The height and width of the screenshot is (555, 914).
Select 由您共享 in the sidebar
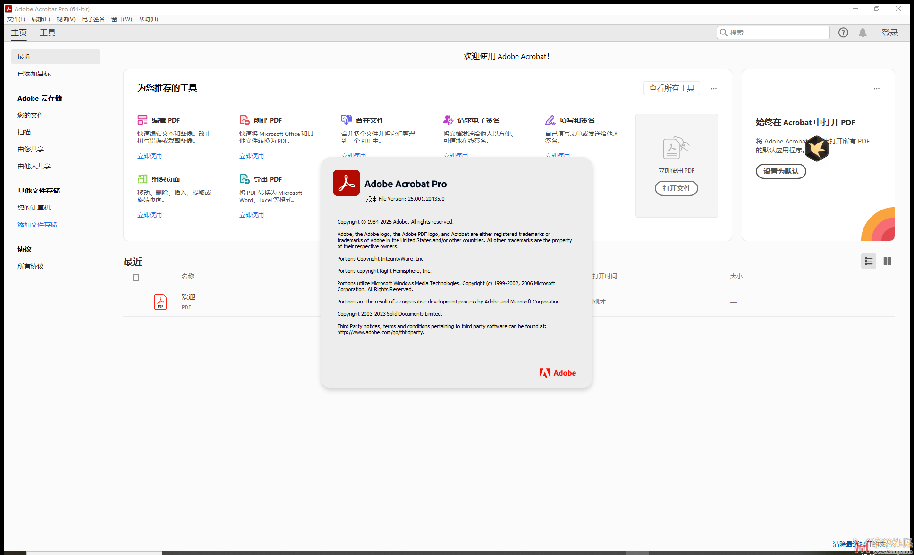click(31, 149)
